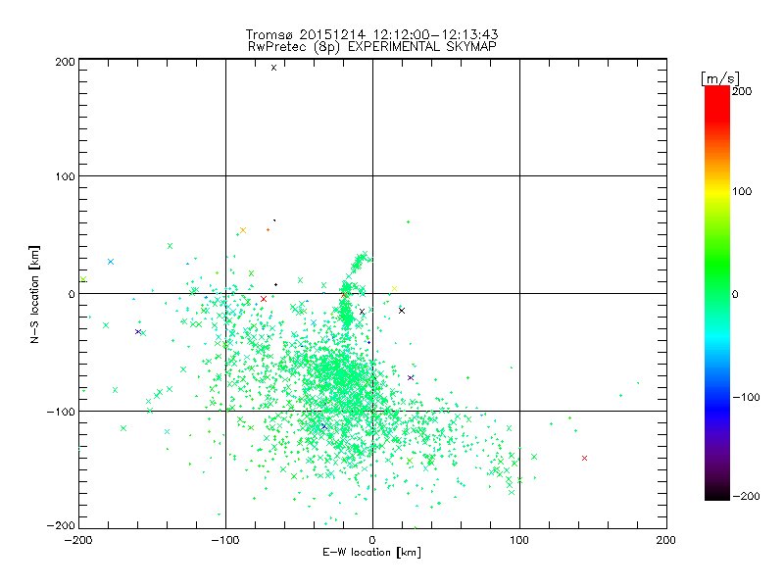
Task: Click the y-axis tick label '100'
Action: (x=65, y=176)
